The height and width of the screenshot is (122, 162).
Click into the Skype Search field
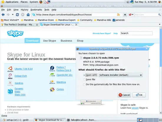coord(136,33)
